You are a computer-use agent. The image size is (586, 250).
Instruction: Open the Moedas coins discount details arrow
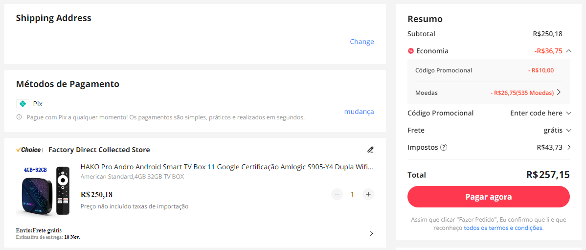(x=559, y=92)
